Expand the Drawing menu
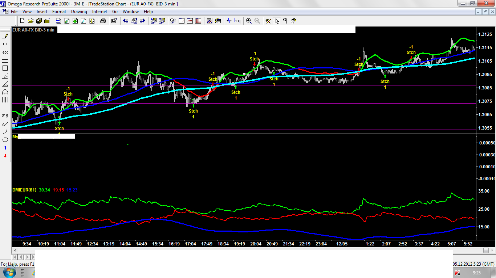The height and width of the screenshot is (278, 496). 79,12
